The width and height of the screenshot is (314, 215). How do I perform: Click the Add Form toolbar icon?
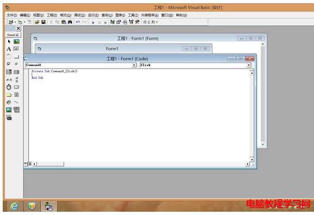pyautogui.click(x=20, y=22)
